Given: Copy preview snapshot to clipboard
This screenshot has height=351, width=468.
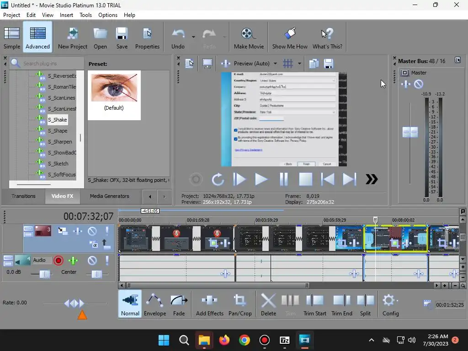Looking at the screenshot, I should click(x=314, y=63).
